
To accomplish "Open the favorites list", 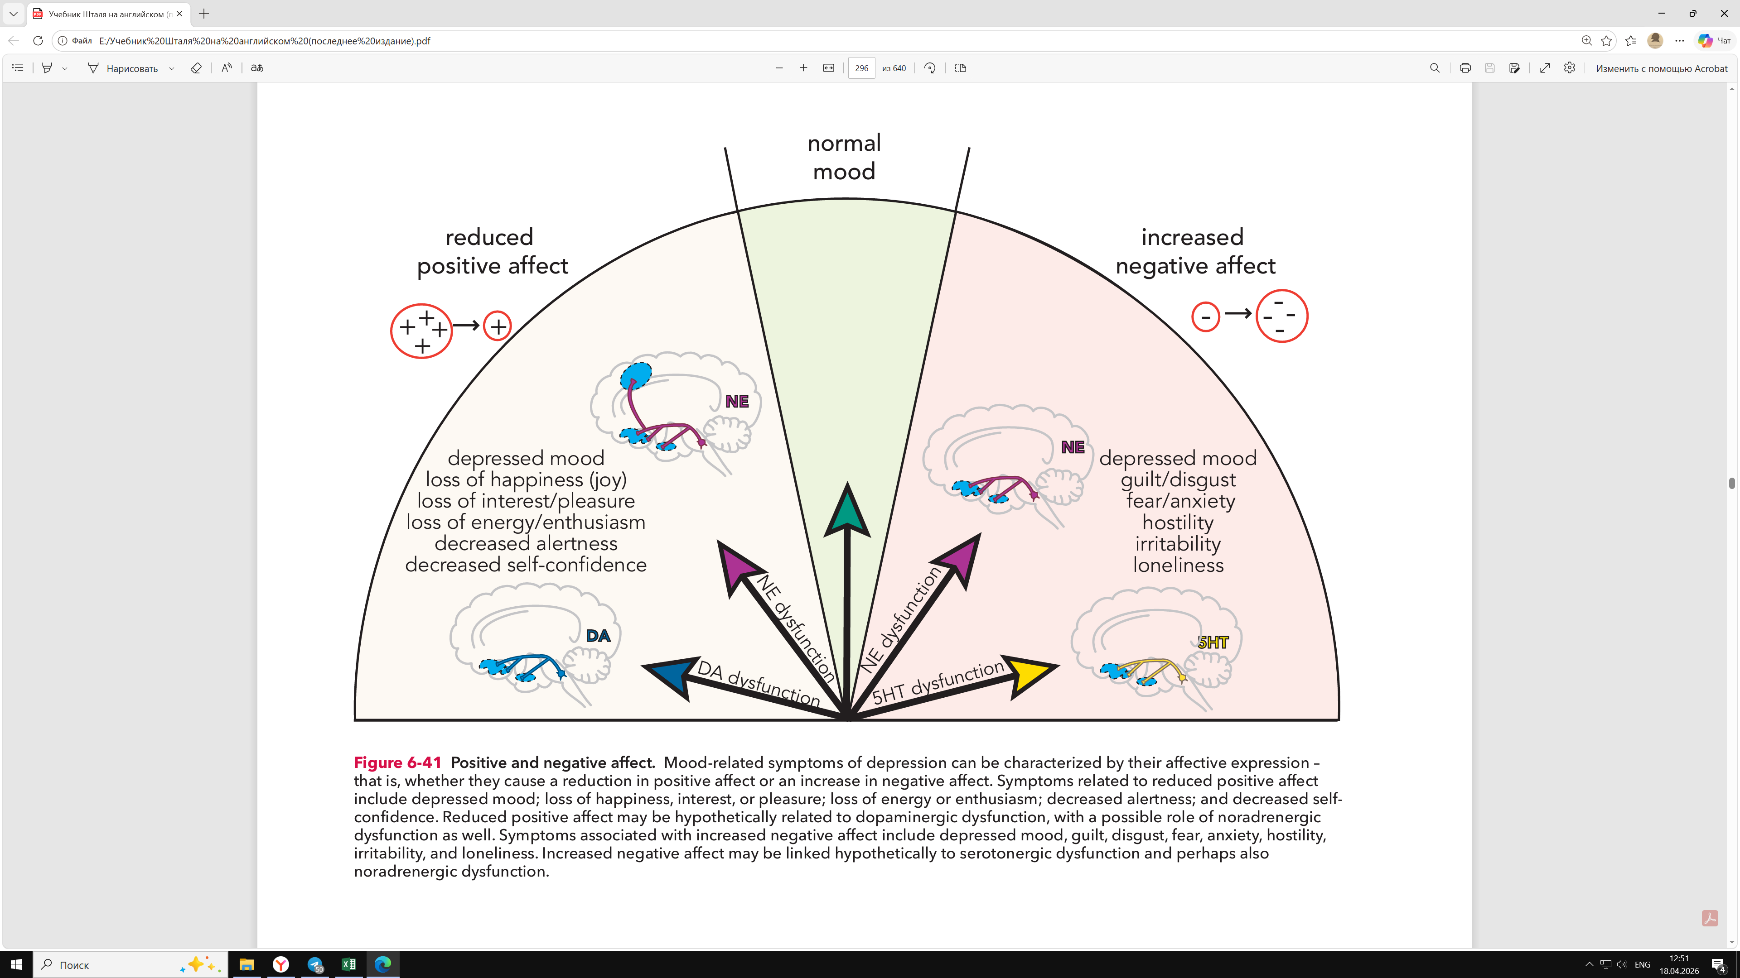I will tap(1631, 40).
